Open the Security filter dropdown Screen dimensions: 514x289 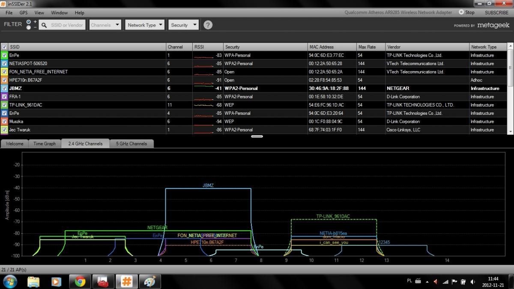183,25
